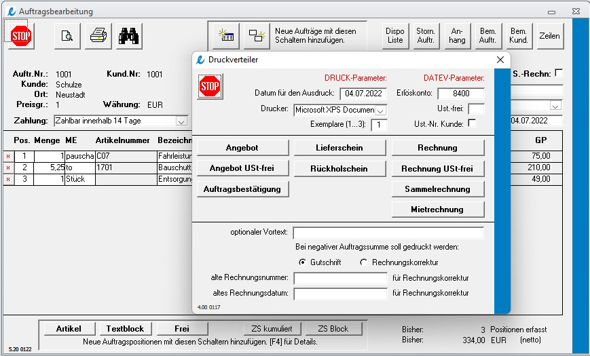This screenshot has height=356, width=590.
Task: Click the binoculars search icon
Action: (x=129, y=36)
